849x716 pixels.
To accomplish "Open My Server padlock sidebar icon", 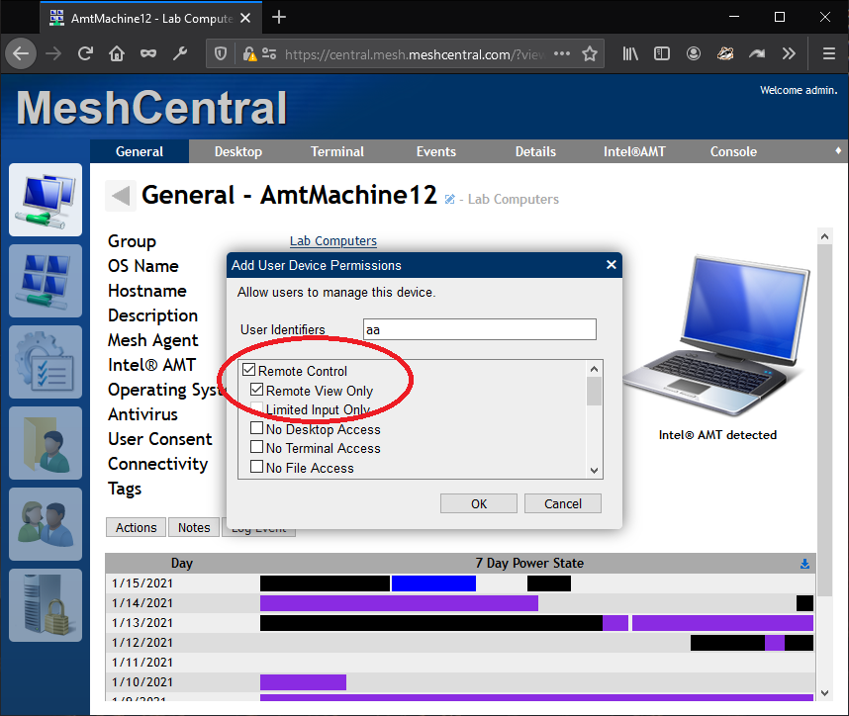I will click(x=46, y=605).
